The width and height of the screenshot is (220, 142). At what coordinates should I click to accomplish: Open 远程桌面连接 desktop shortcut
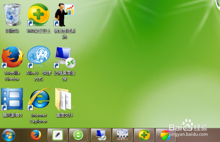point(65,57)
